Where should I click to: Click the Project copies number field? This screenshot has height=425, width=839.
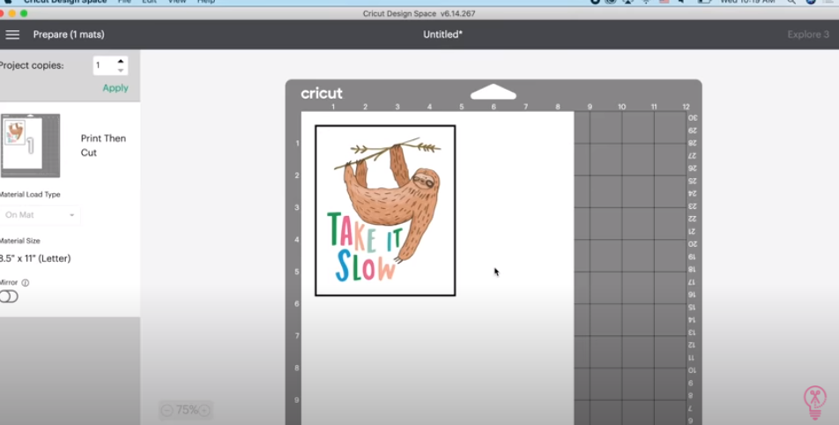pos(104,65)
